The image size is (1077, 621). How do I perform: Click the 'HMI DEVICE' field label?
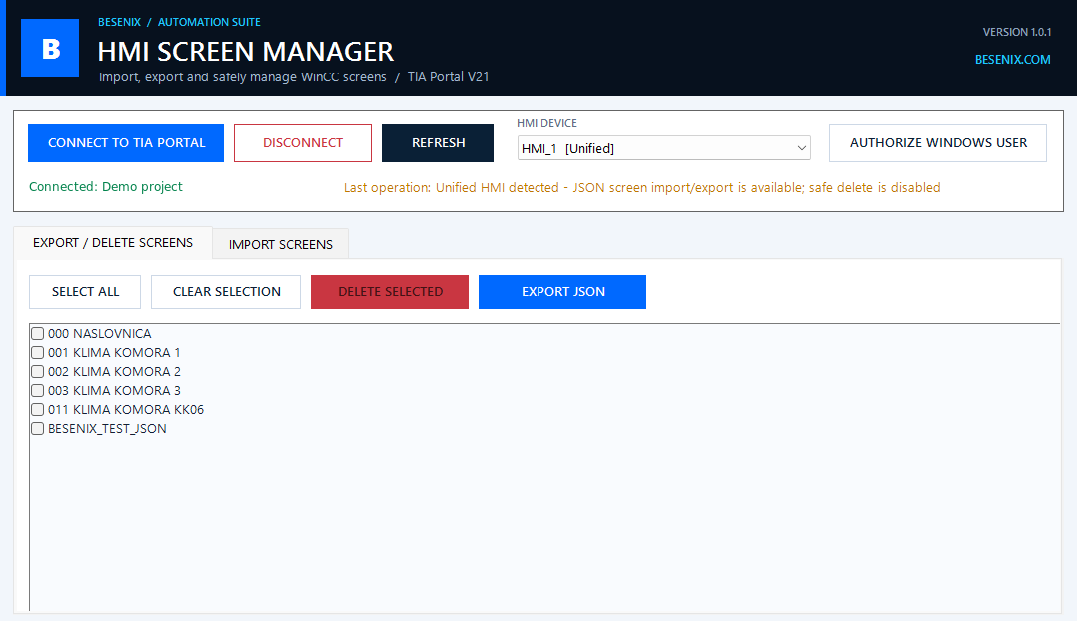546,123
